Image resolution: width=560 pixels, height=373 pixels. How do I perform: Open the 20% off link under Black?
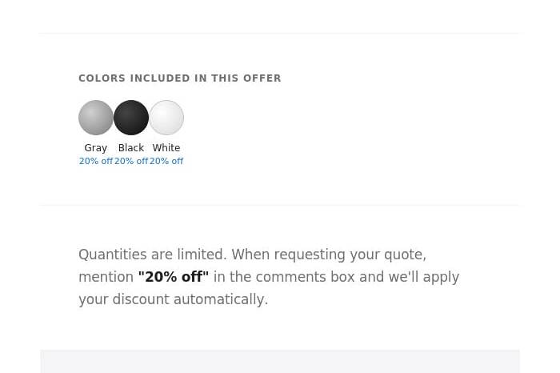coord(130,162)
